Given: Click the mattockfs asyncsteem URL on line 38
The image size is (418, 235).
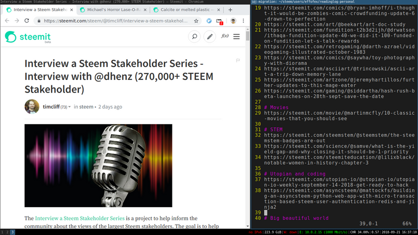Looking at the screenshot, I should [339, 199].
